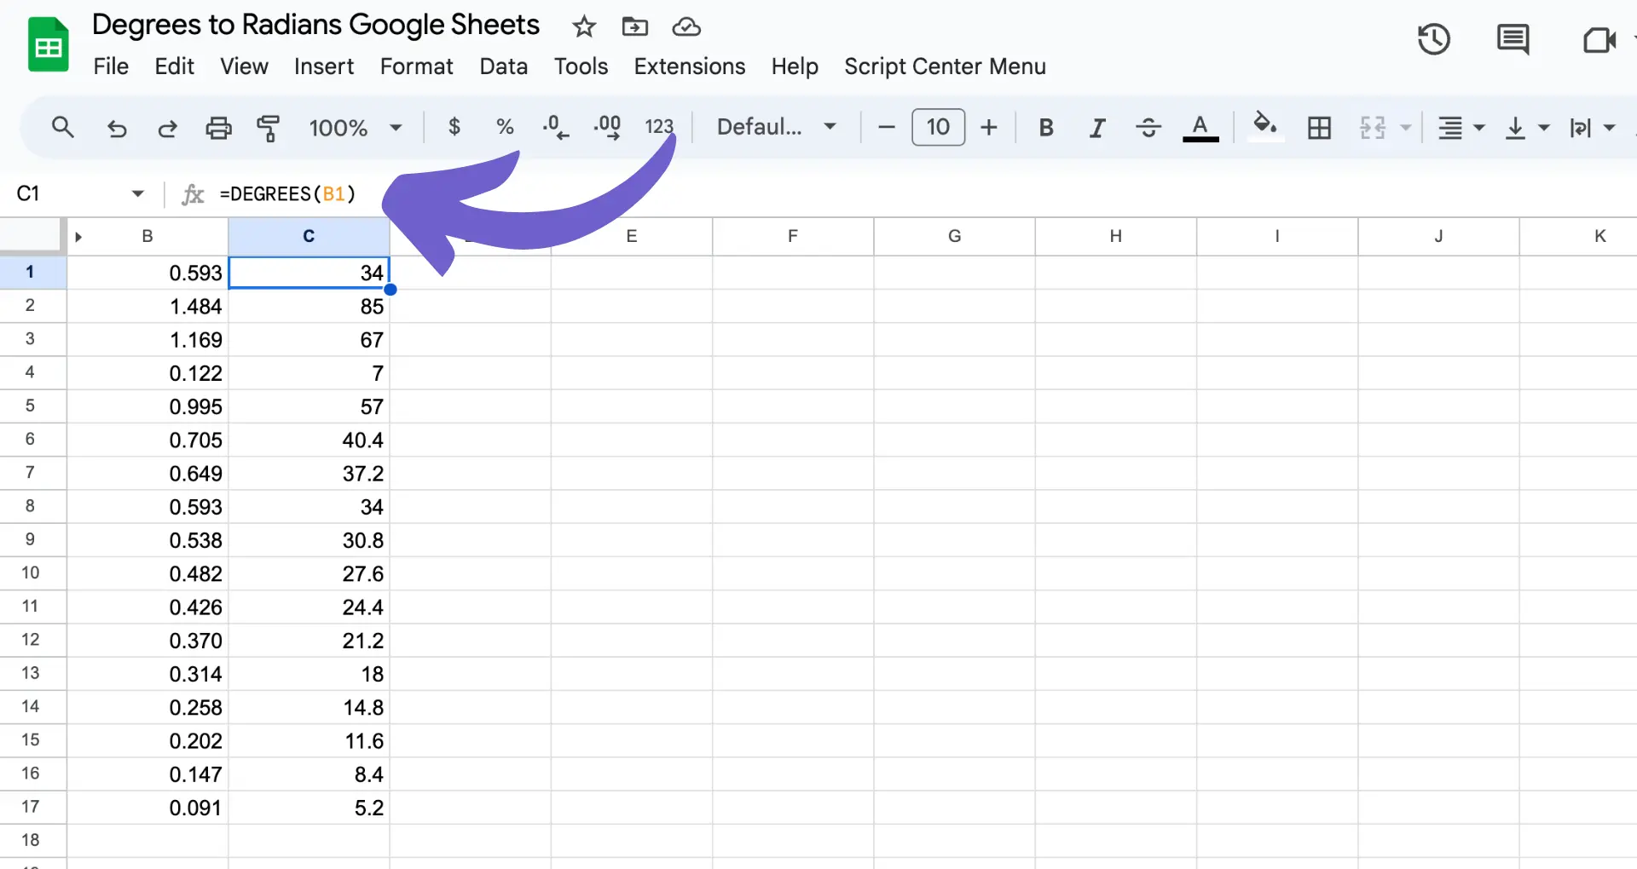Expand the merge cells dropdown arrow
The width and height of the screenshot is (1637, 869).
[1406, 128]
